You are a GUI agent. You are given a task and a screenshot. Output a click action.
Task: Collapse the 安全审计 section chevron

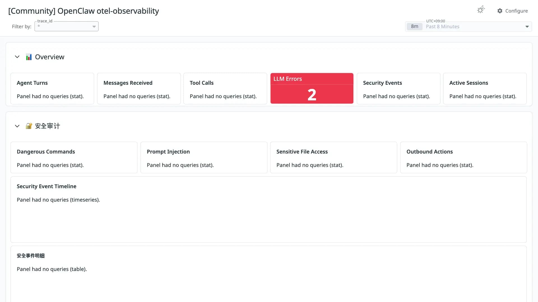coord(17,126)
